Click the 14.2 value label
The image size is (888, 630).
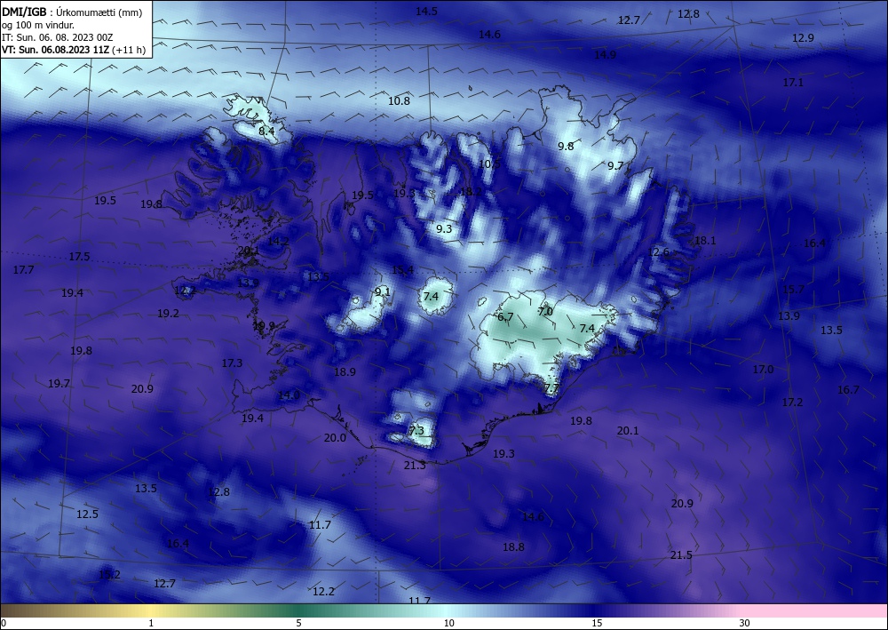[x=278, y=241]
